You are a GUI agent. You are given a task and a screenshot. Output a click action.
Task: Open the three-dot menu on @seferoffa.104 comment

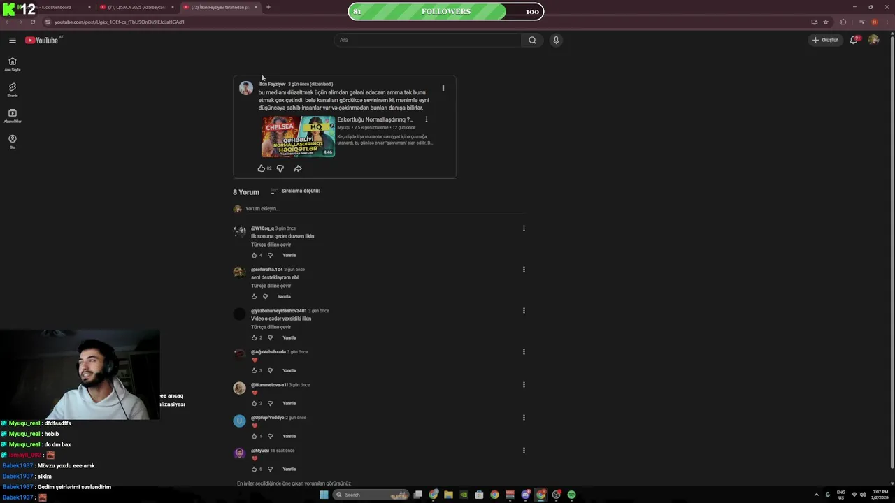coord(523,270)
